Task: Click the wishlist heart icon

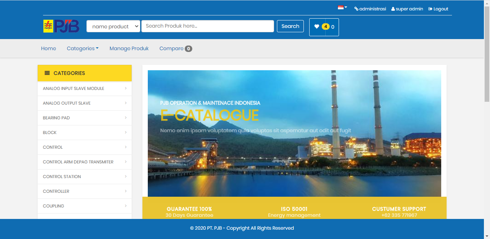Action: [316, 27]
